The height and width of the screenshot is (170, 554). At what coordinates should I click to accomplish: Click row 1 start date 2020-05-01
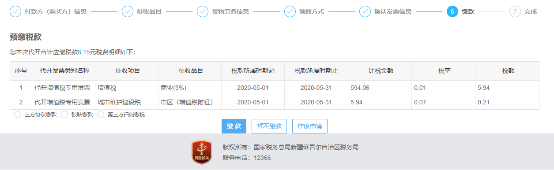pos(253,88)
